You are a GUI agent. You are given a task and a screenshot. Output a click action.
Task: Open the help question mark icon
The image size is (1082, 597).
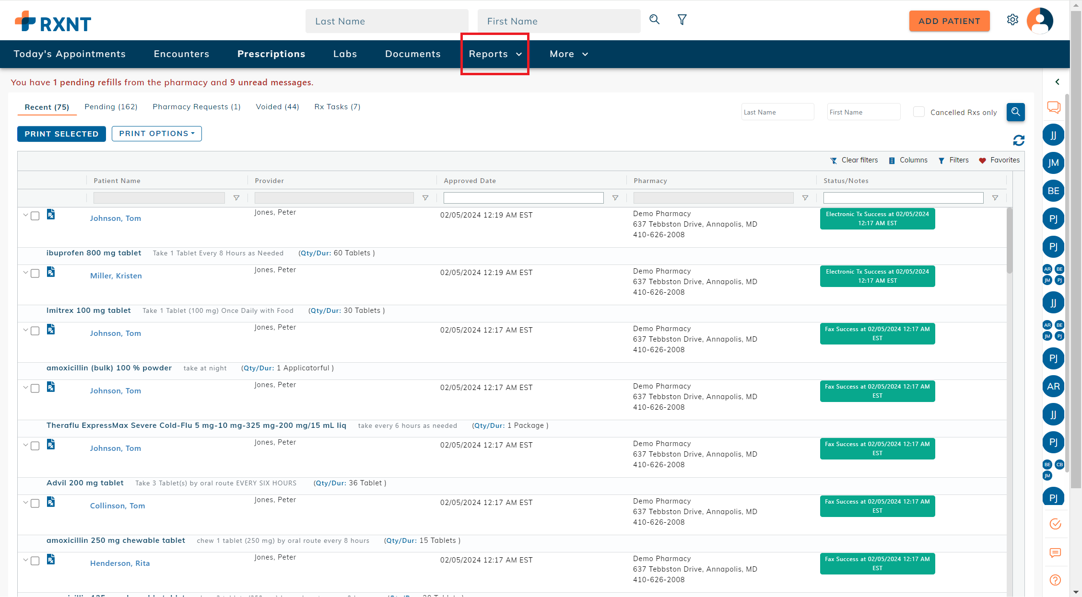[x=1055, y=580]
